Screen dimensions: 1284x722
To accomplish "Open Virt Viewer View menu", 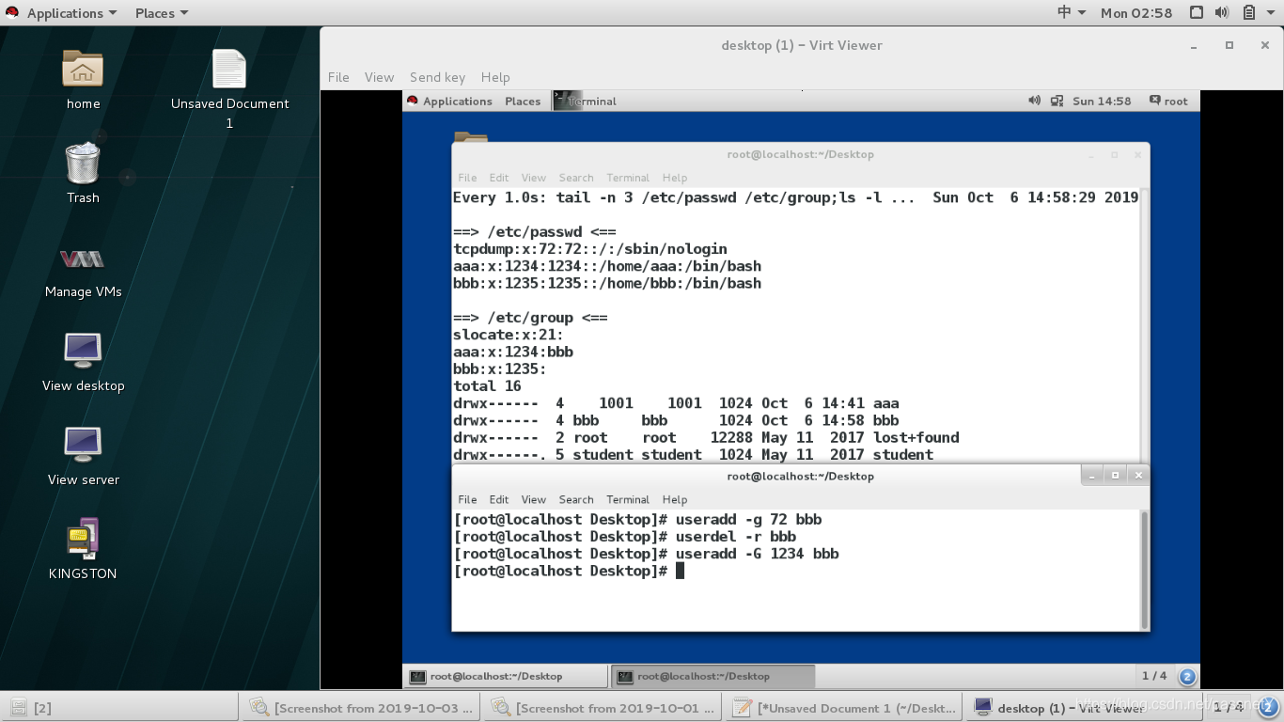I will pyautogui.click(x=380, y=77).
